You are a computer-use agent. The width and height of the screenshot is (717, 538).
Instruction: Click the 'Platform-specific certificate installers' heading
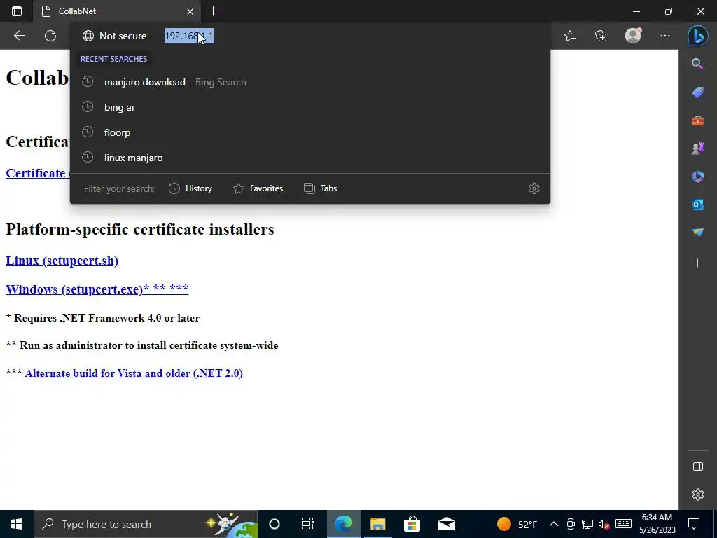coord(140,229)
